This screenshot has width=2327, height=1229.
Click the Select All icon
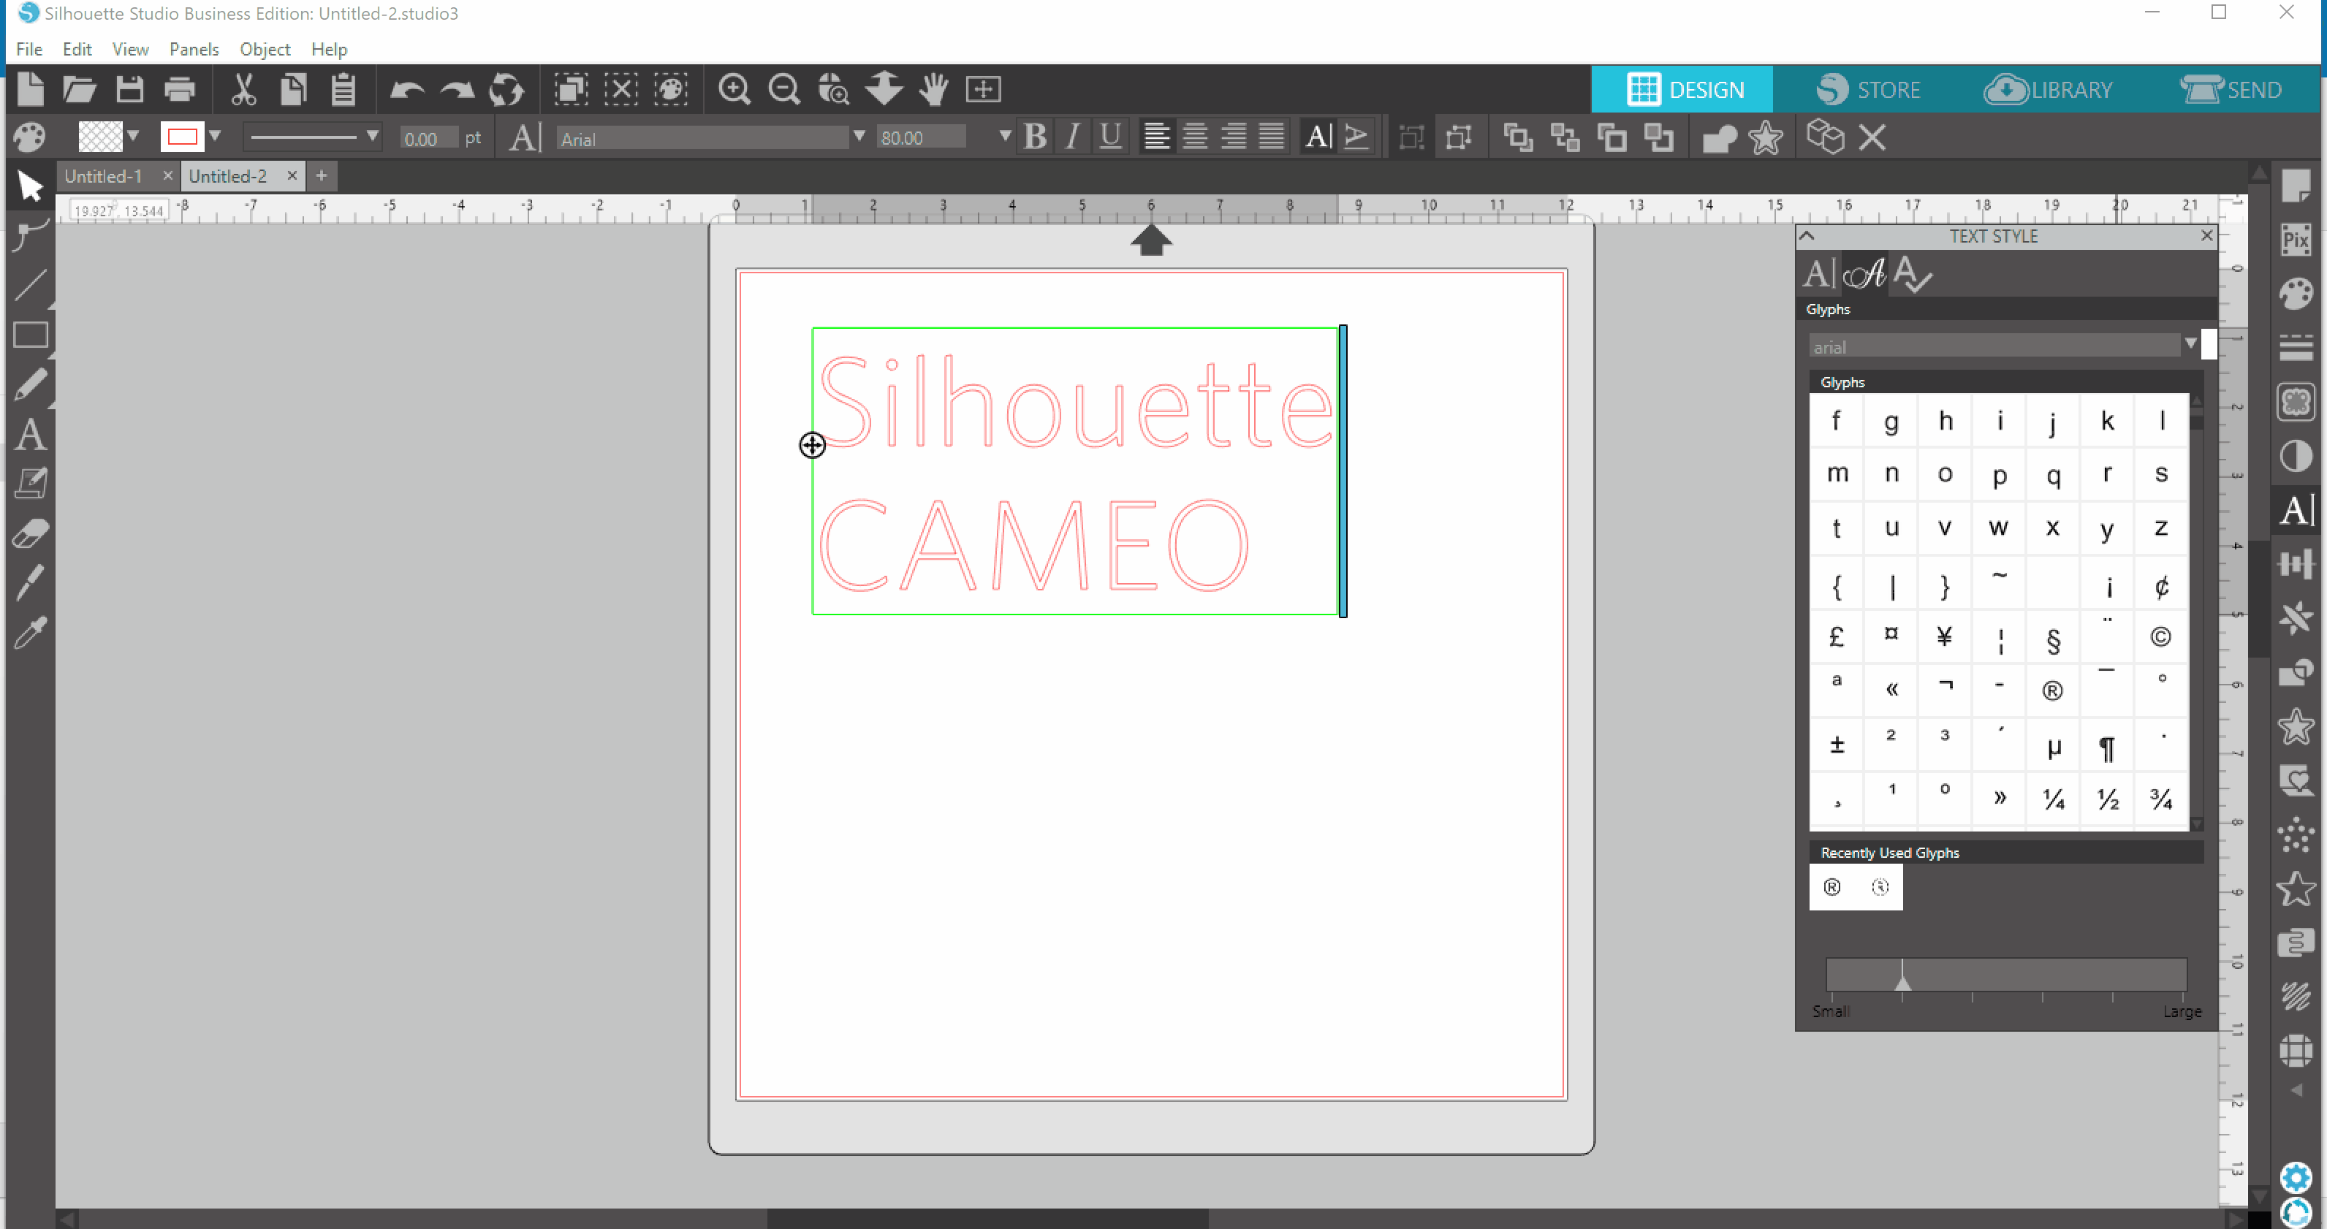pos(571,88)
